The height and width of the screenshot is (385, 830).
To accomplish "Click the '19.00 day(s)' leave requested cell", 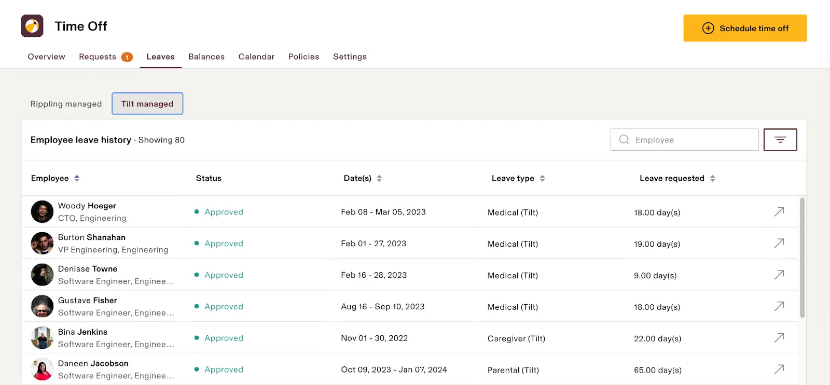I will pos(657,244).
